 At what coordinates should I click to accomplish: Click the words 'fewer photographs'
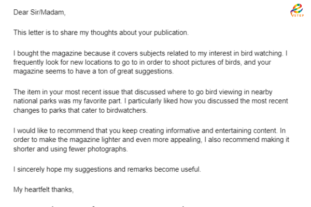[97, 149]
